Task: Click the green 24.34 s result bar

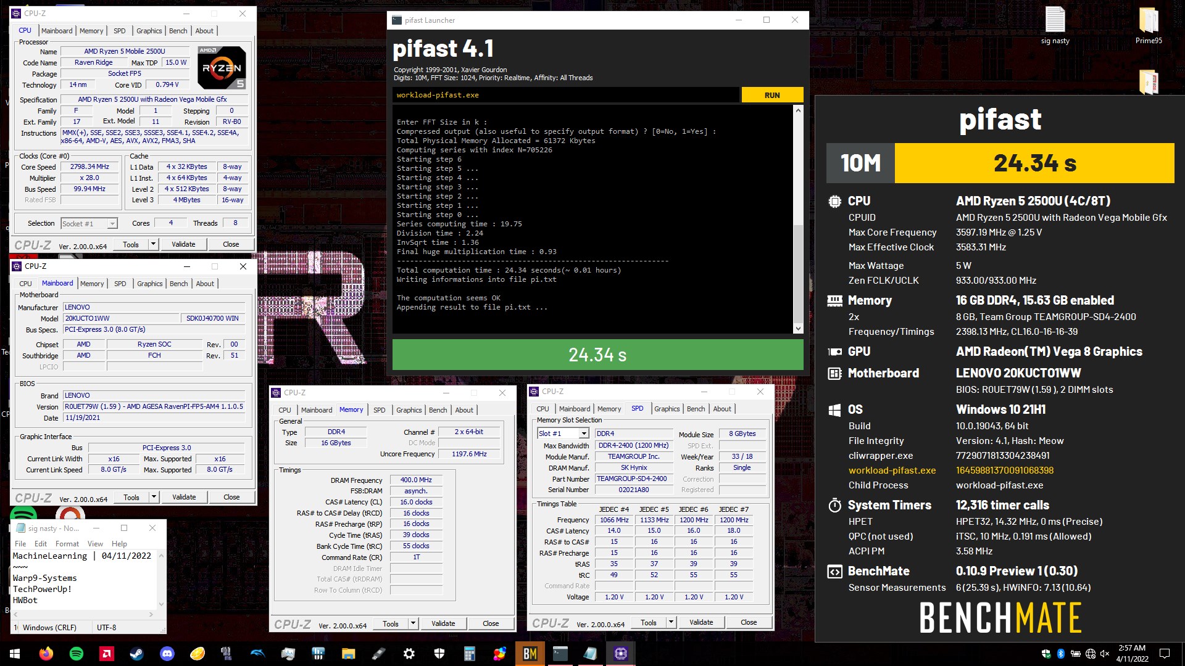Action: (x=597, y=355)
